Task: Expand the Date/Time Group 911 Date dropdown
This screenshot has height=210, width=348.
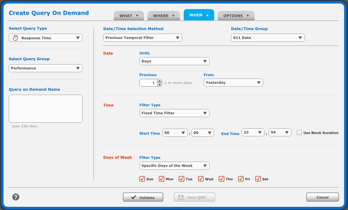Action: pyautogui.click(x=268, y=38)
